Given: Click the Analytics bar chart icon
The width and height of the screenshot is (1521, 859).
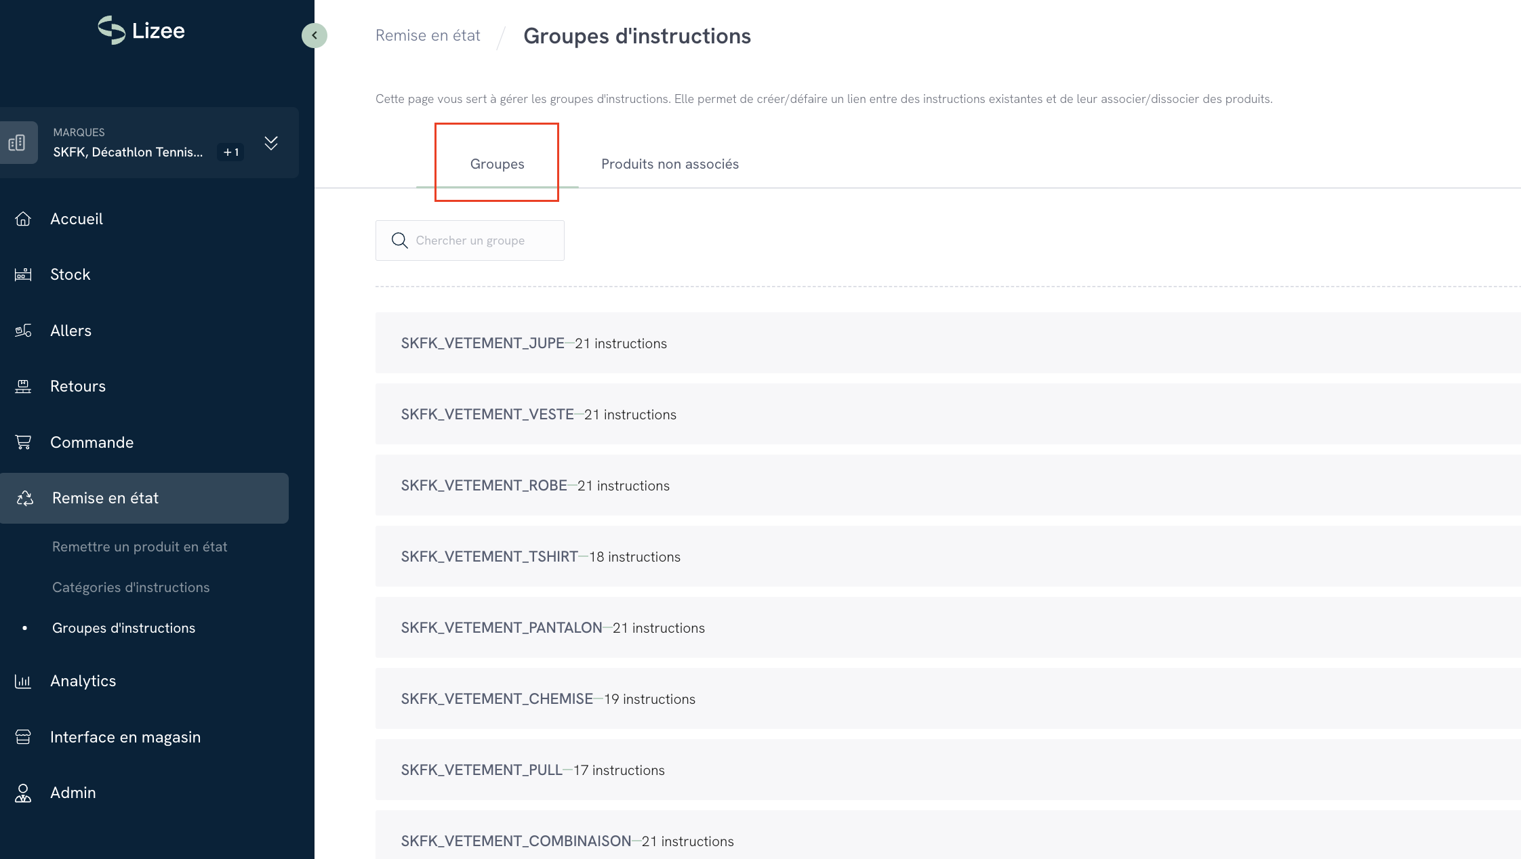Looking at the screenshot, I should (x=23, y=681).
